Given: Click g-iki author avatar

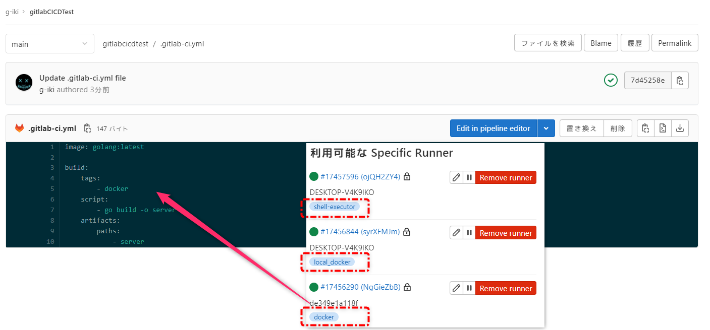Looking at the screenshot, I should [x=24, y=82].
